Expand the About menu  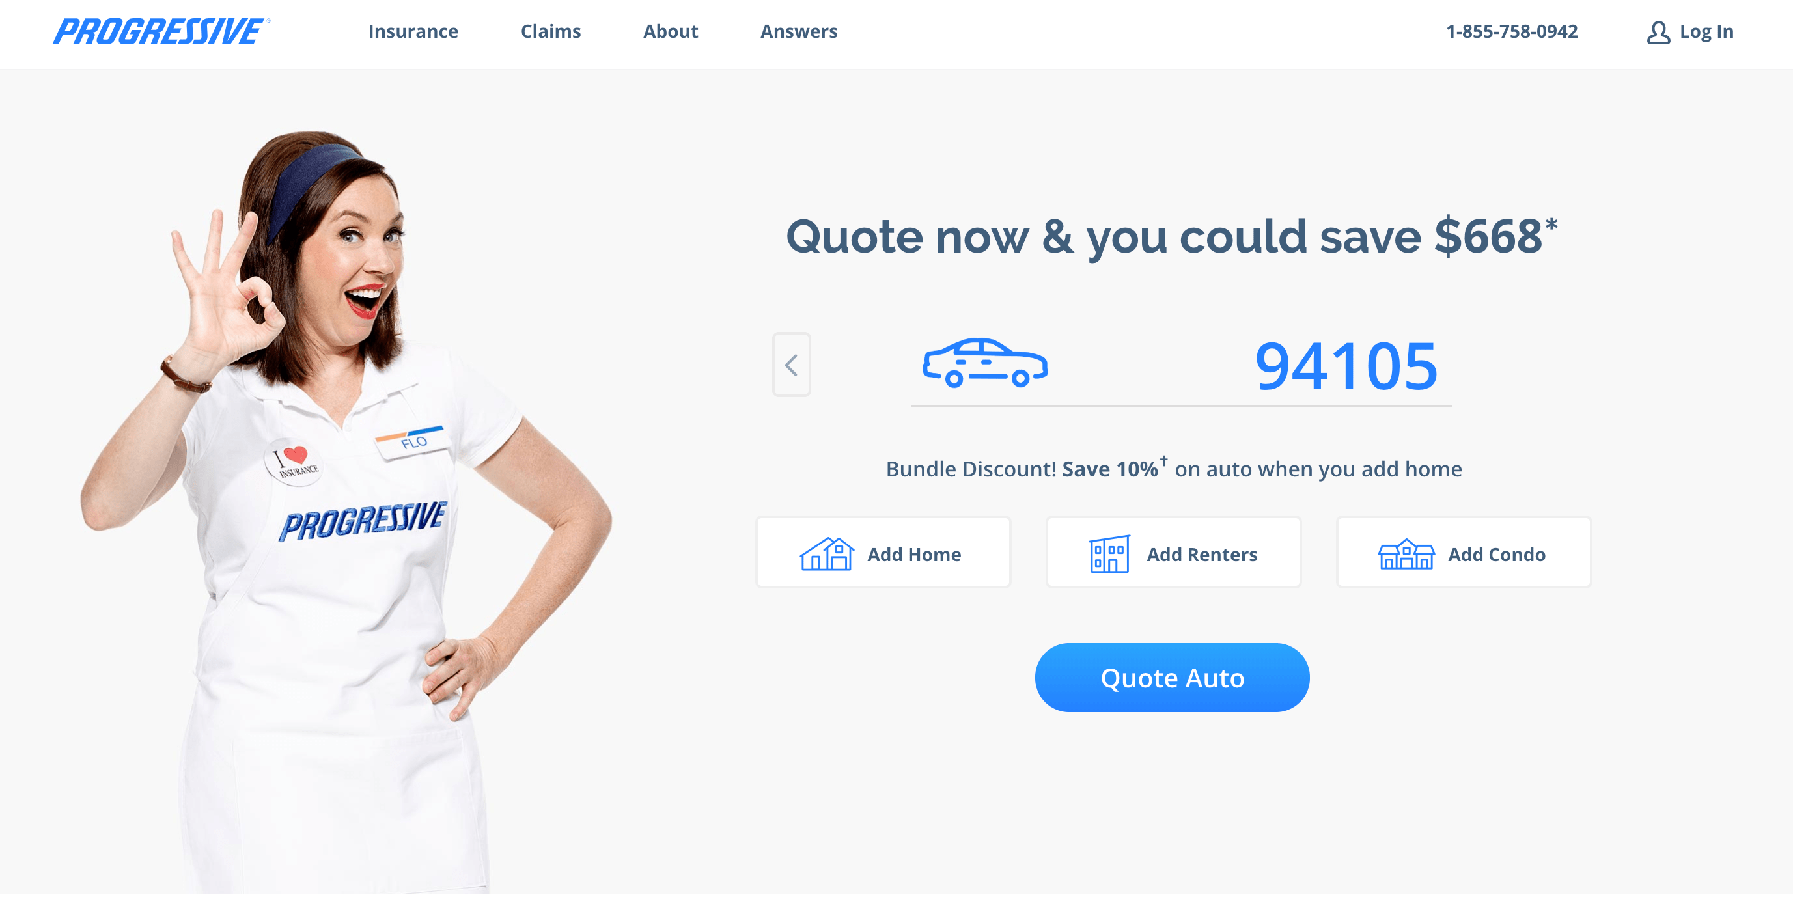tap(671, 31)
